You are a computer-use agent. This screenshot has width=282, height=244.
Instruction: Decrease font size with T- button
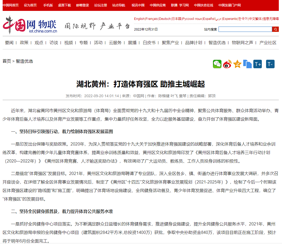pos(270,64)
